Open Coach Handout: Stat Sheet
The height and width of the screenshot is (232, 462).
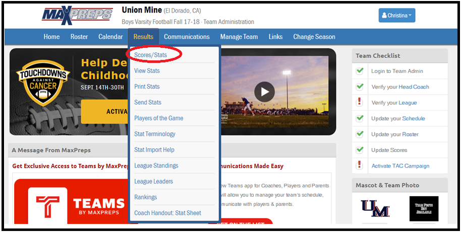coord(167,213)
